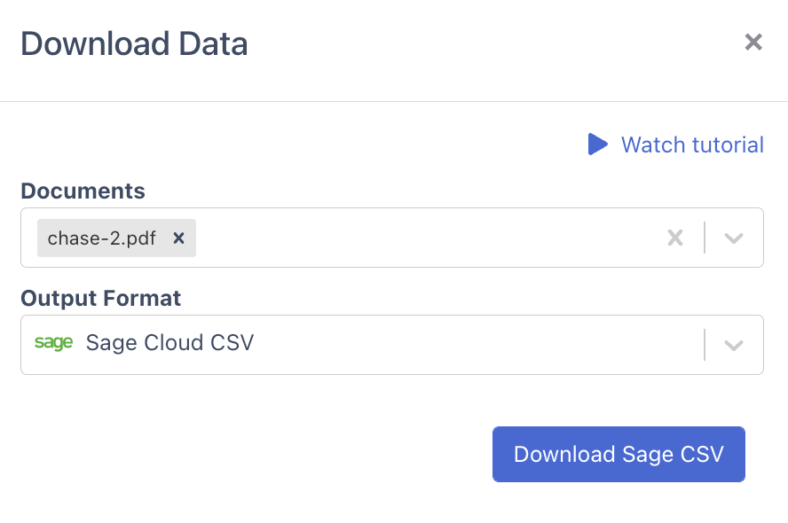Click the chase-2.pdf document tag label
Screen dimensions: 788x523
[101, 238]
